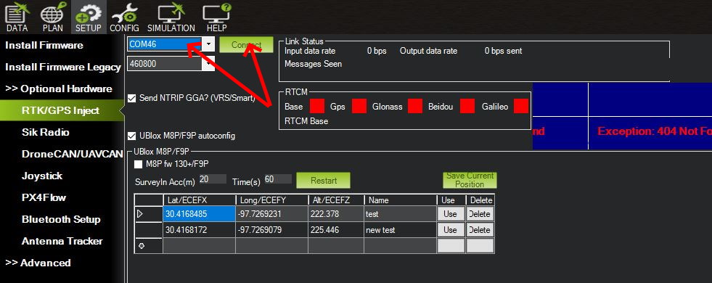Select the first row header arrow
The image size is (712, 283).
tap(149, 214)
